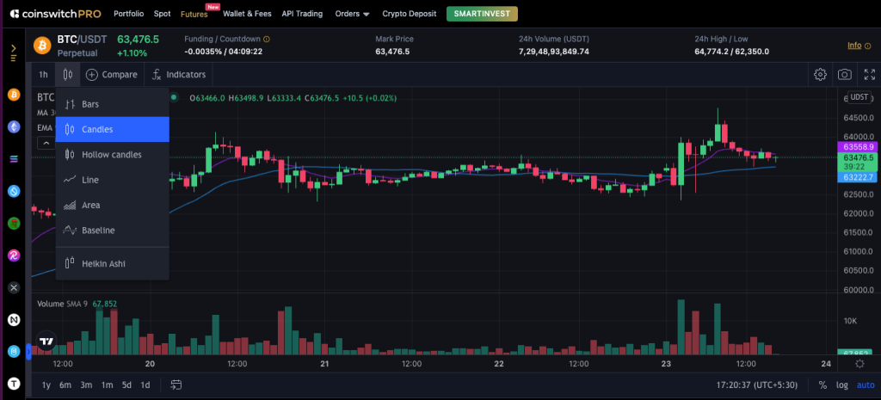
Task: Click funding countdown info icon
Action: point(267,39)
